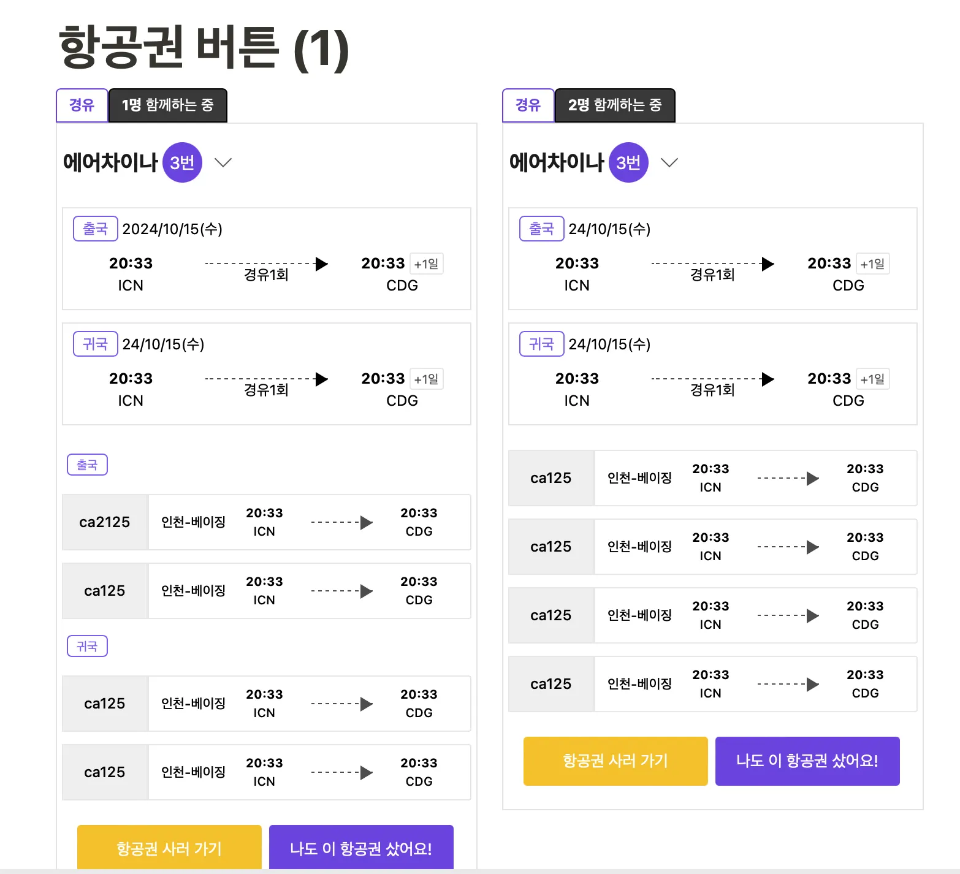This screenshot has width=960, height=874.
Task: Click the 경유 tab on right card
Action: pos(528,105)
